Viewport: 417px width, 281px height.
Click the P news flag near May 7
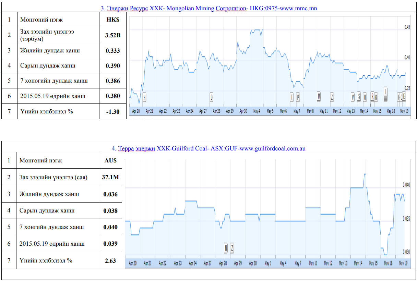(x=298, y=97)
